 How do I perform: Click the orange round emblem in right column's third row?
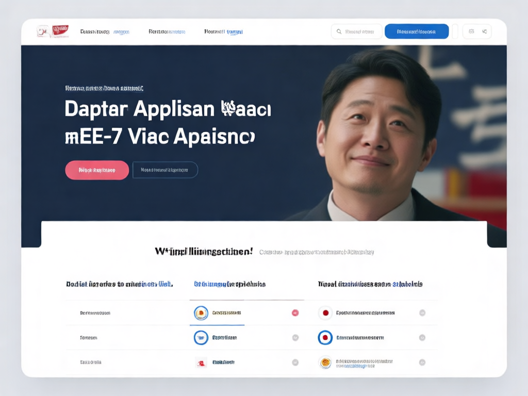[x=325, y=362]
